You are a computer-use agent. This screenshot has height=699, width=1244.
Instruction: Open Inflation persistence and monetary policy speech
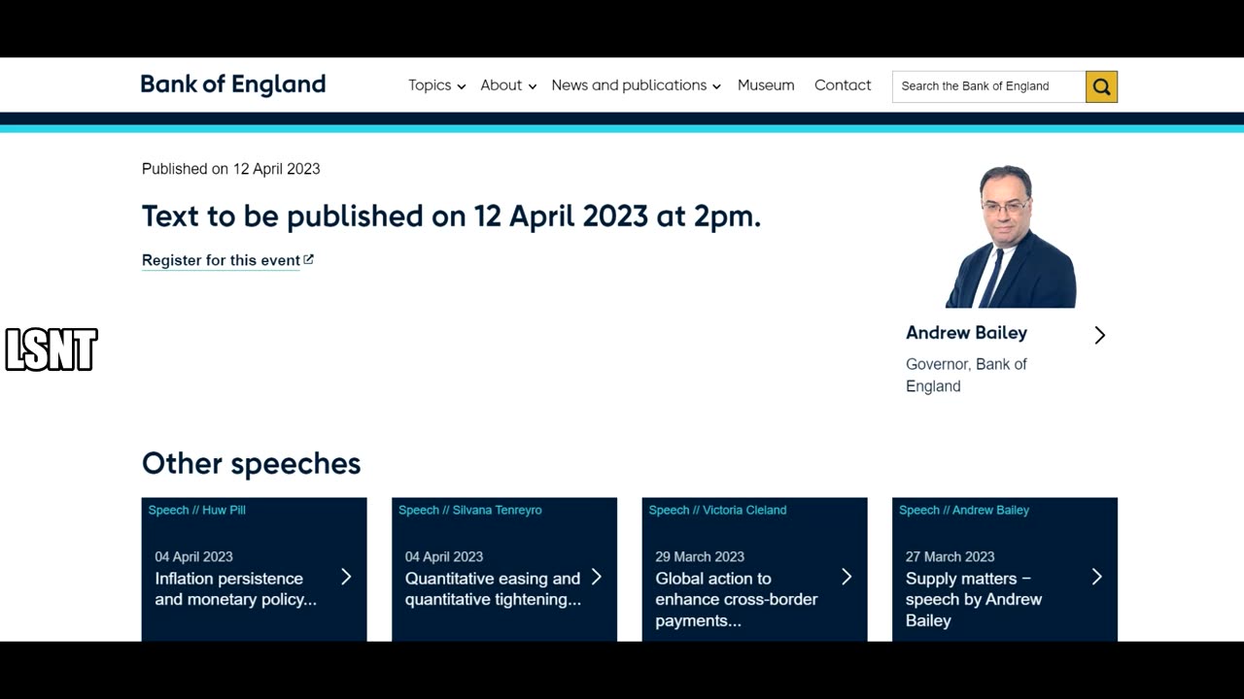pos(236,588)
